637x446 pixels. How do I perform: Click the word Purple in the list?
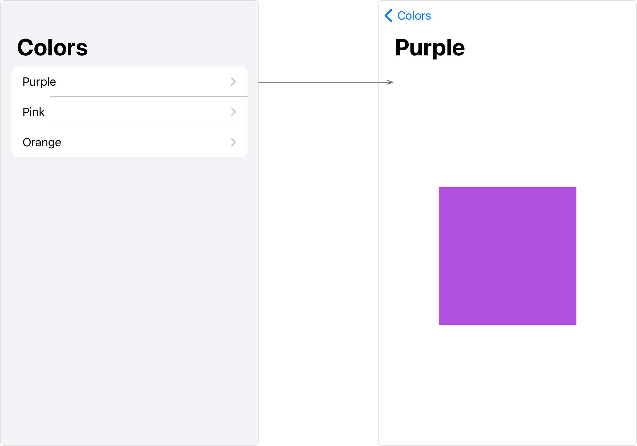[x=39, y=82]
